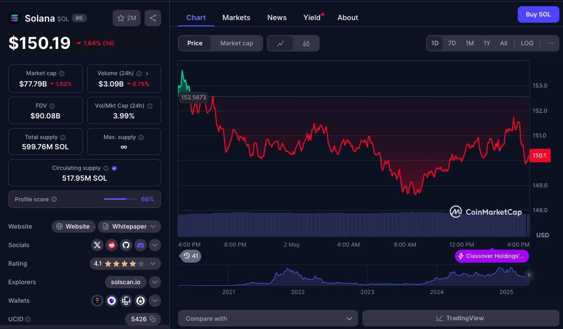
Task: Open the Website link button
Action: pyautogui.click(x=73, y=226)
